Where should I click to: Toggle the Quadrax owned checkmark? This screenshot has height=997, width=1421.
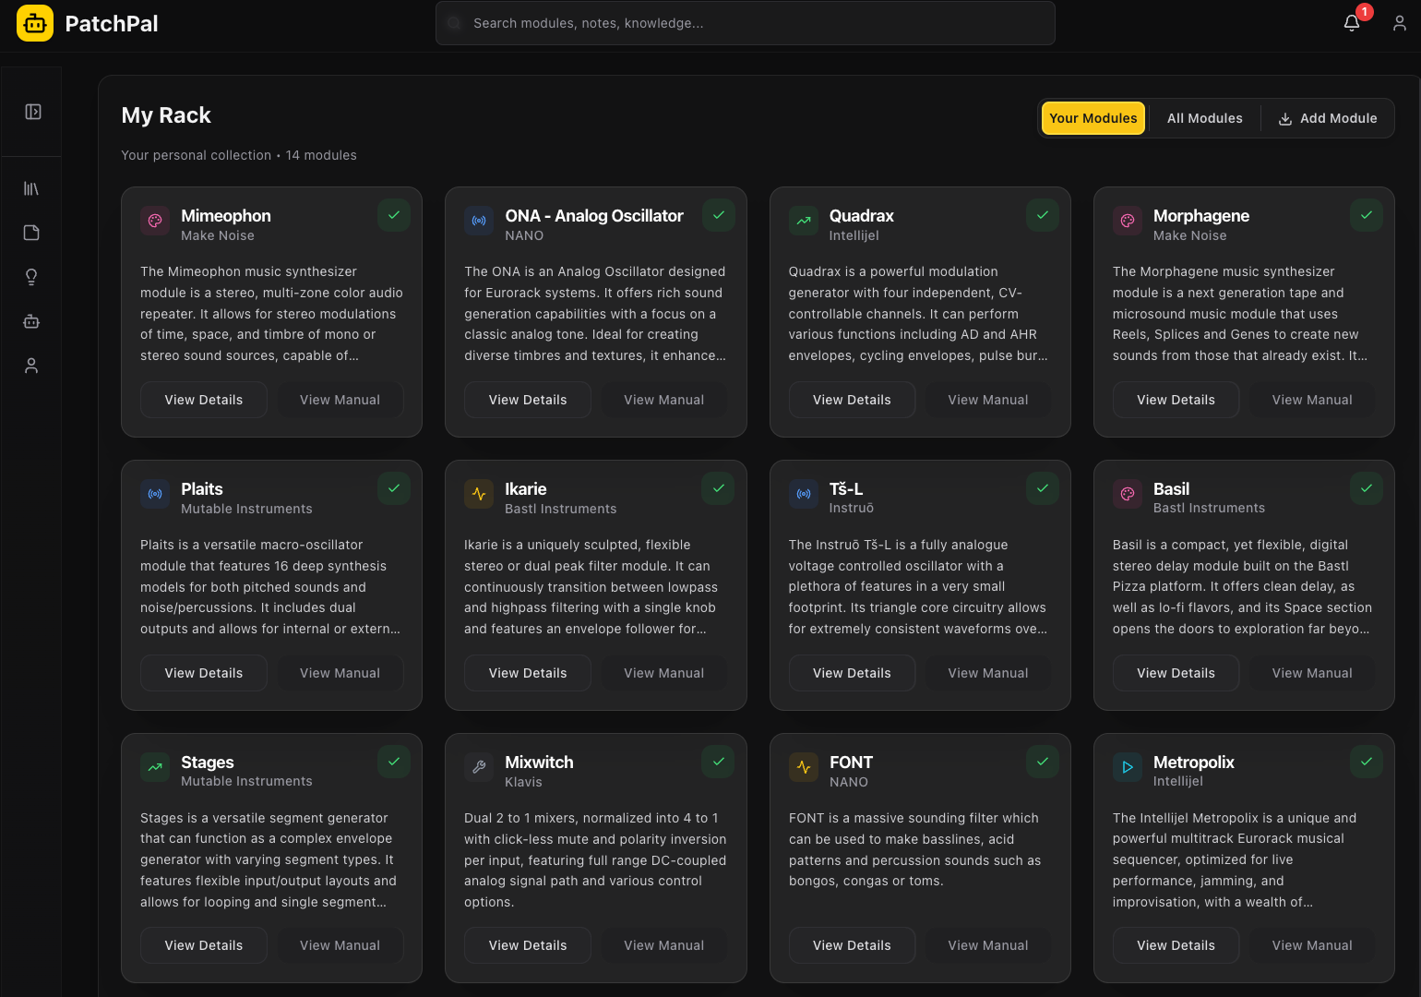click(1043, 215)
